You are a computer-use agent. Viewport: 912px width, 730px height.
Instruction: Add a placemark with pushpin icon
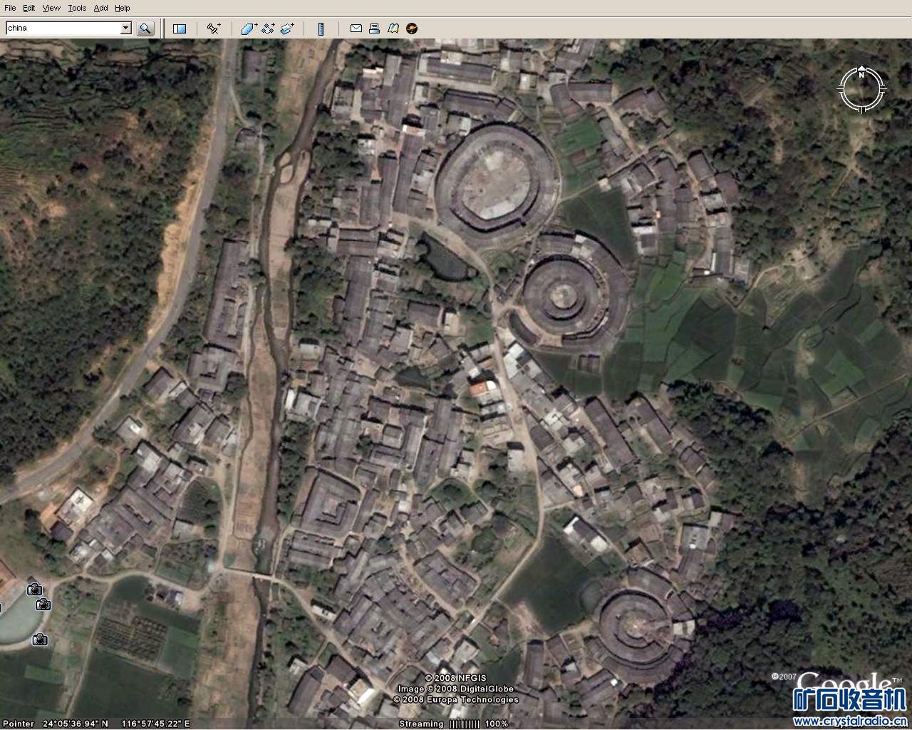pyautogui.click(x=213, y=29)
